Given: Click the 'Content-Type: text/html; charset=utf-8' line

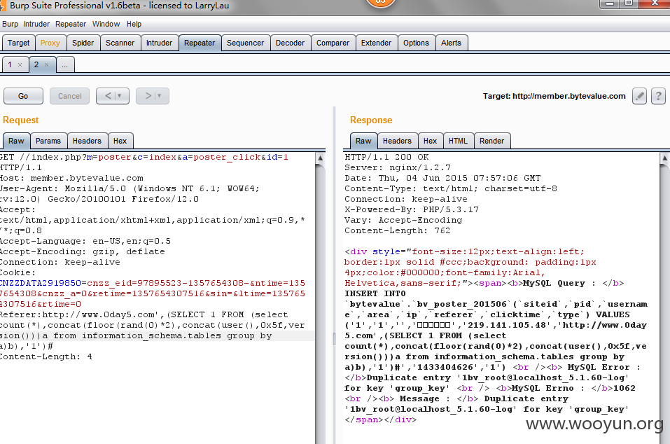Looking at the screenshot, I should point(451,188).
